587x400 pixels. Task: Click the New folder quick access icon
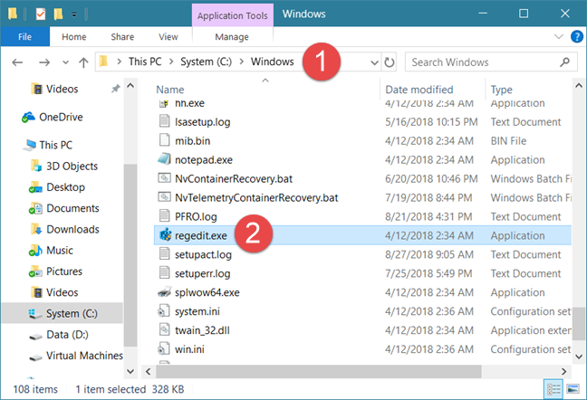(x=58, y=14)
